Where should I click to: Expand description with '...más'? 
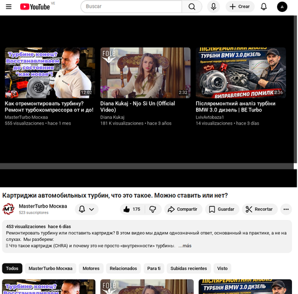(185, 246)
